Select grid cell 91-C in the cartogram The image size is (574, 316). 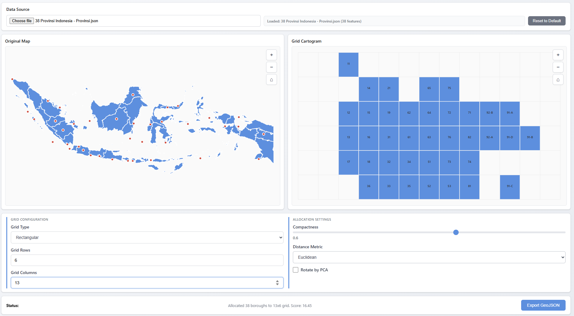510,187
